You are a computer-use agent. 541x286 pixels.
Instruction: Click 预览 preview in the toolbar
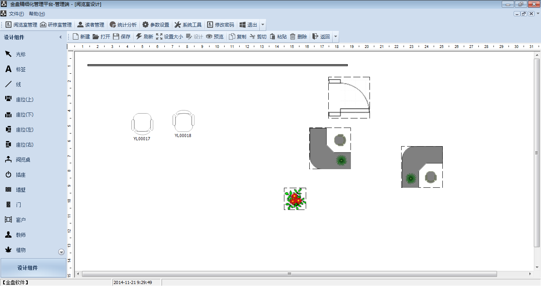pyautogui.click(x=215, y=37)
